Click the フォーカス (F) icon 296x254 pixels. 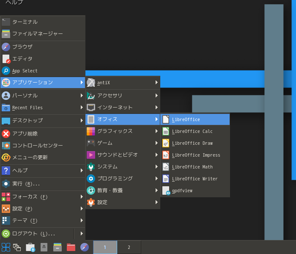click(6, 197)
